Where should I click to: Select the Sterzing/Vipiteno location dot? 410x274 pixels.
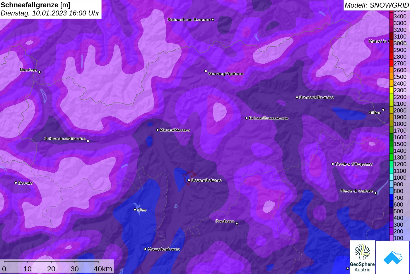(206, 71)
